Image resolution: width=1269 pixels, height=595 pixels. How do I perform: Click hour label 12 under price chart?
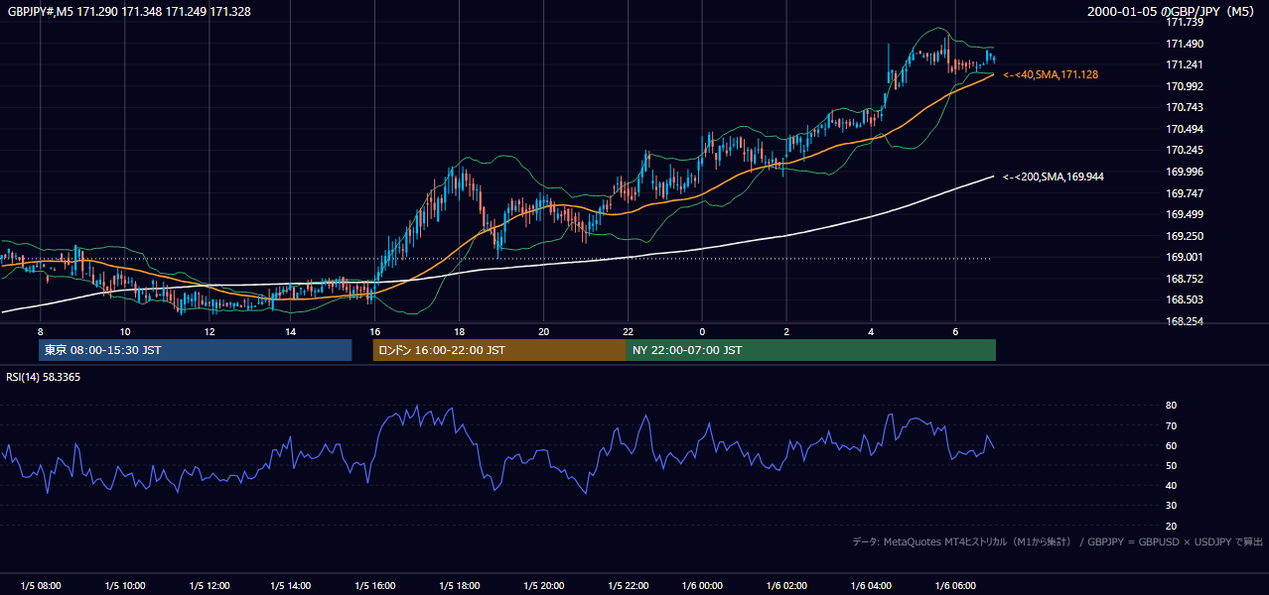[210, 331]
